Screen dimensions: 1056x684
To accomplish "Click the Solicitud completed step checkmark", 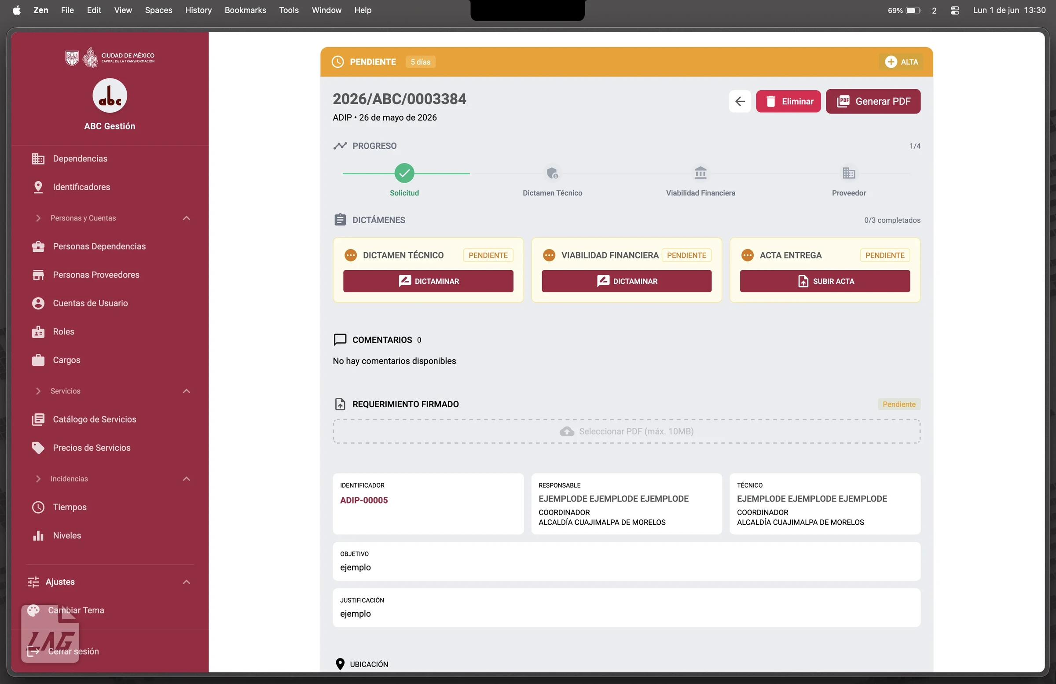I will (x=404, y=173).
